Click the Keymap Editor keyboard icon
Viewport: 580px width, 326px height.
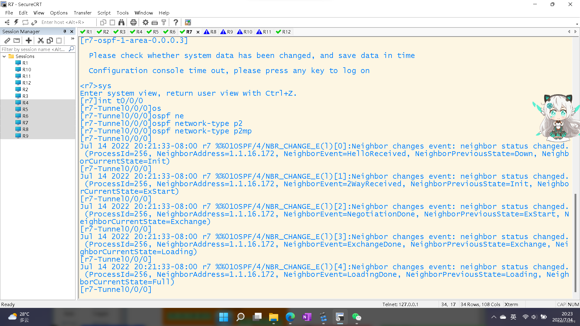coord(155,22)
